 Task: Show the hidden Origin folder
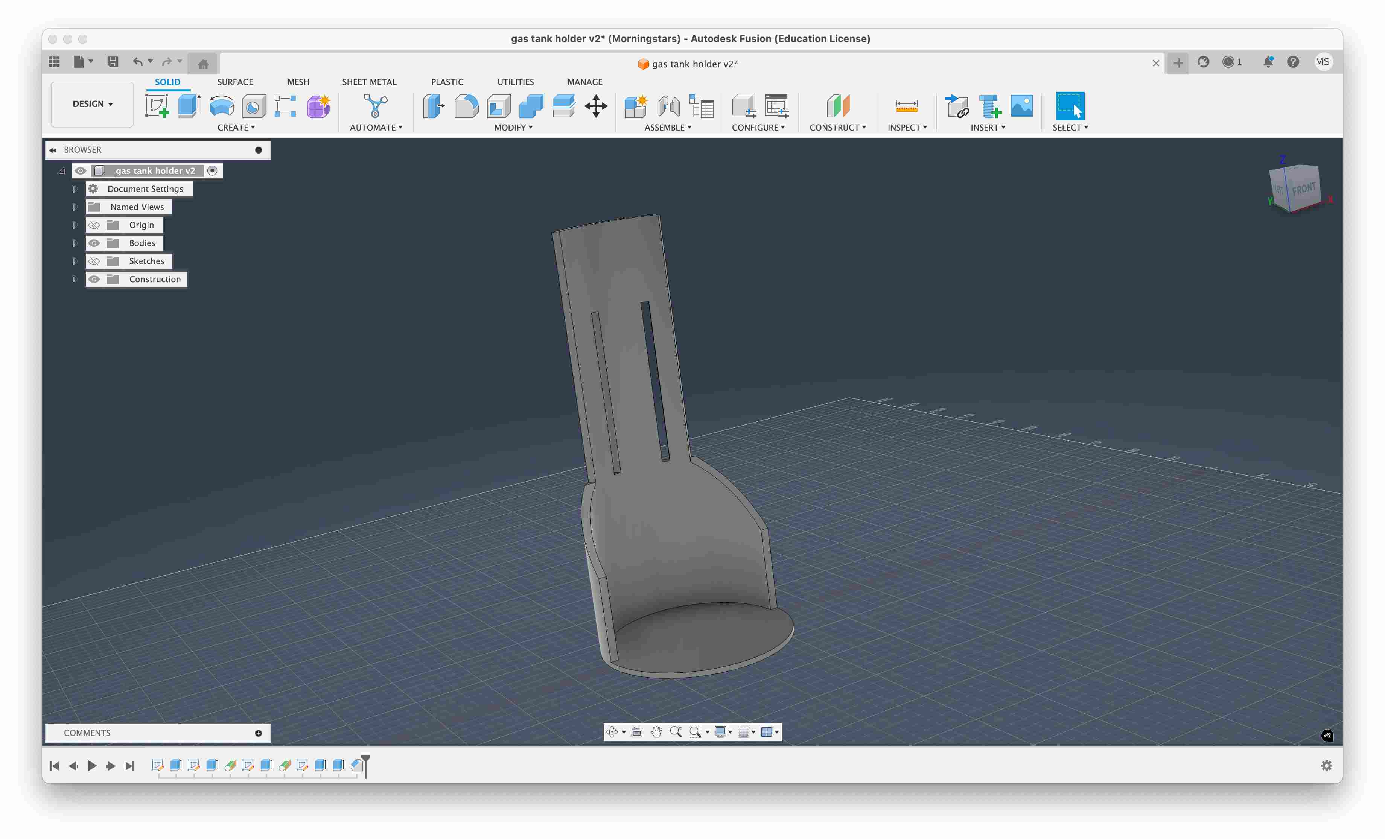tap(94, 225)
